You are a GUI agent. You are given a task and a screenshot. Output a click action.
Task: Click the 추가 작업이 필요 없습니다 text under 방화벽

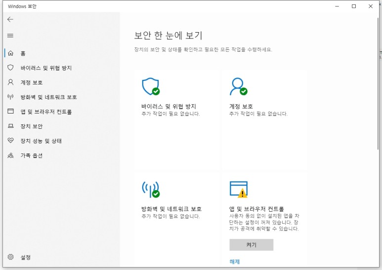pos(170,216)
